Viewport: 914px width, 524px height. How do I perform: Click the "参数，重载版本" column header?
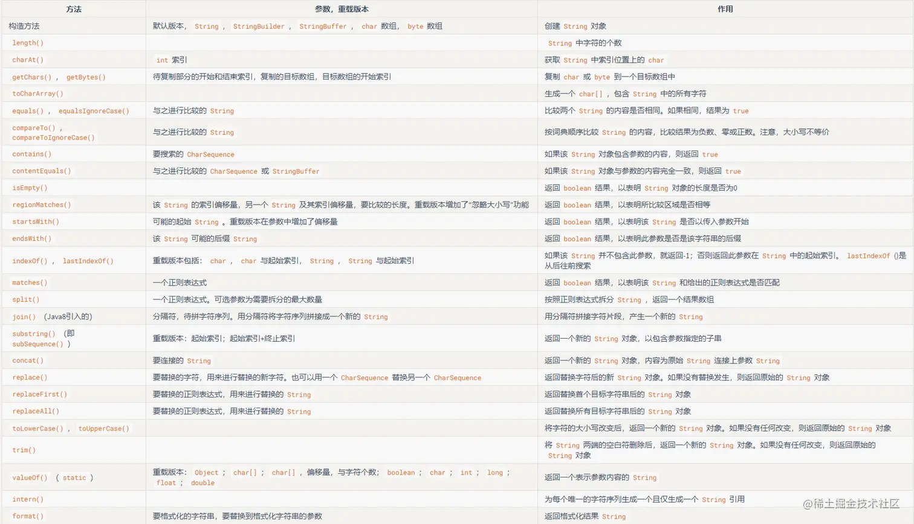click(342, 9)
